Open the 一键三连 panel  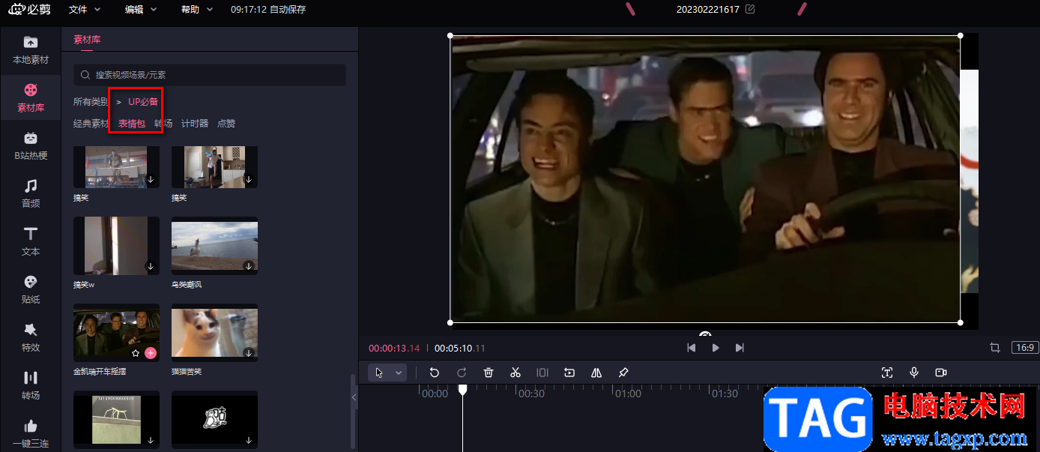[x=30, y=434]
